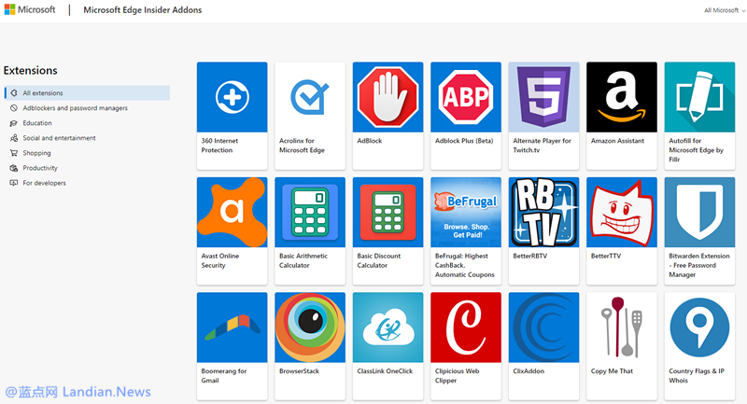Click the ClixAddon swirl icon
Viewport: 747px width, 404px height.
[x=544, y=327]
